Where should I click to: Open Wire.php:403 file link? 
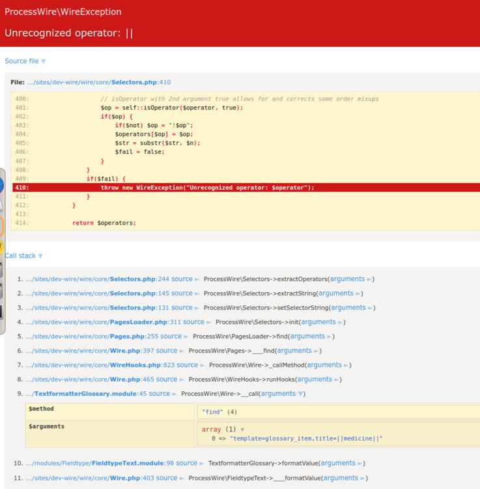click(90, 478)
